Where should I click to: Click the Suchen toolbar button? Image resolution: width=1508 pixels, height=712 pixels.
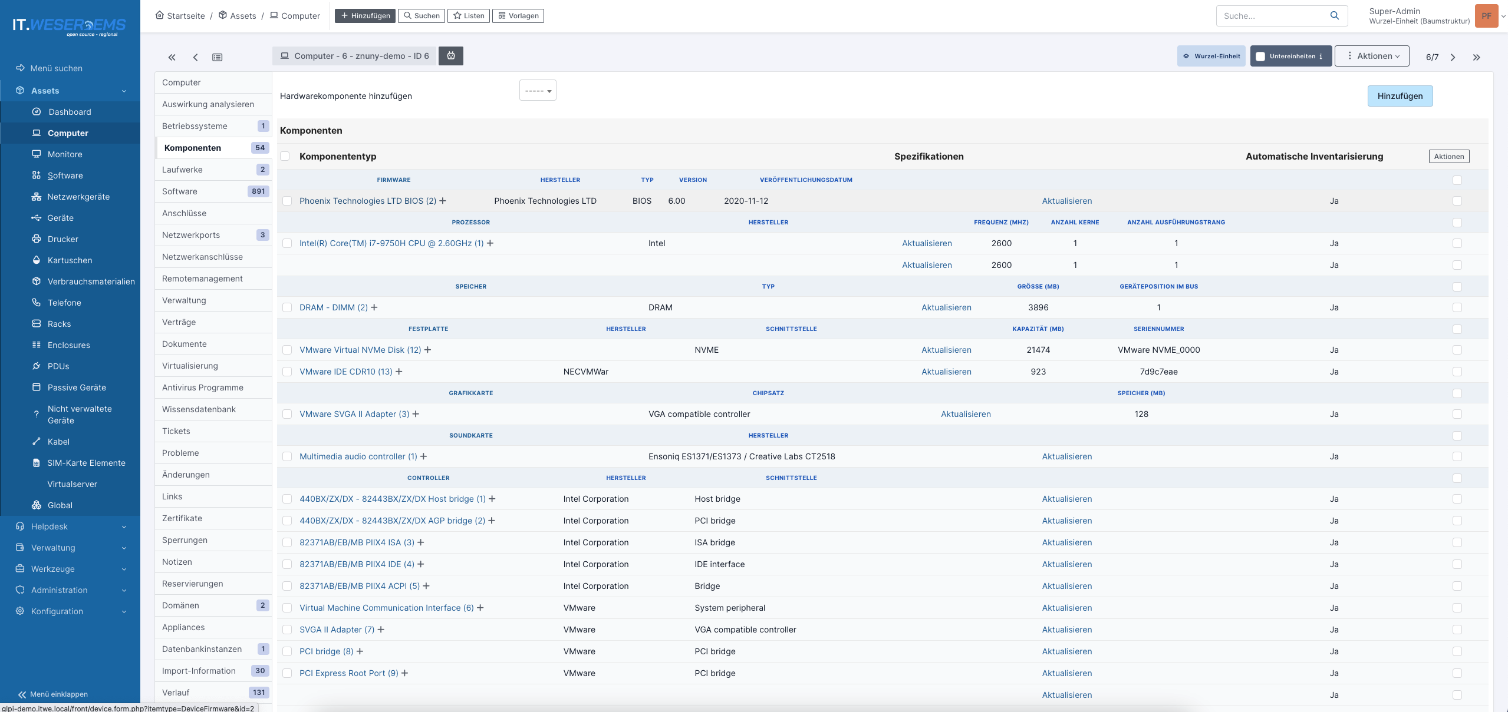(x=422, y=16)
